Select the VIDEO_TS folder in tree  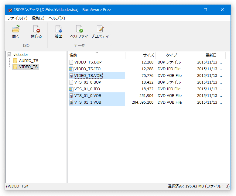pos(28,67)
